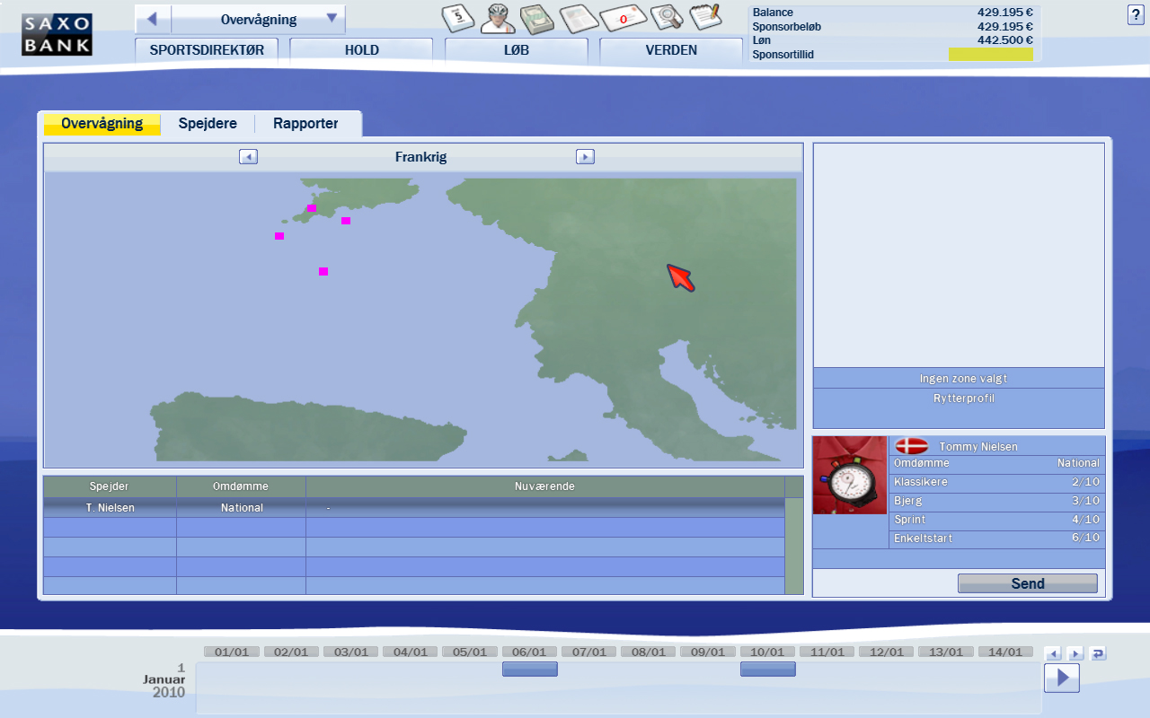This screenshot has height=718, width=1150.
Task: Open the Rapporter tab
Action: 305,124
